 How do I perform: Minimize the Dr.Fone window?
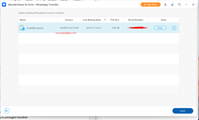(x=186, y=5)
